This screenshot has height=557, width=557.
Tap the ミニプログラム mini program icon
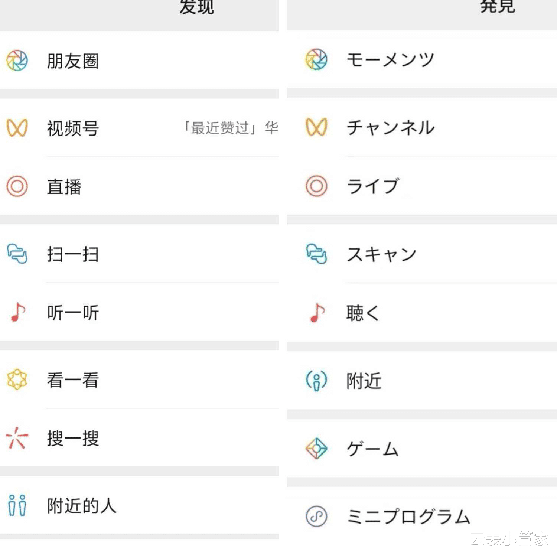coord(316,516)
